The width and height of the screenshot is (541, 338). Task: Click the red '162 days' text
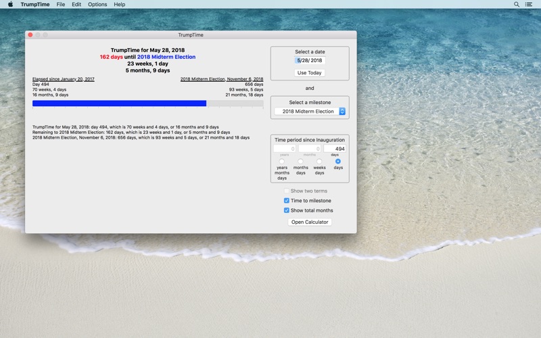112,57
